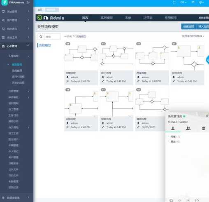Expand the 数据库管理 sidebar menu
The width and height of the screenshot is (209, 202).
click(x=16, y=197)
